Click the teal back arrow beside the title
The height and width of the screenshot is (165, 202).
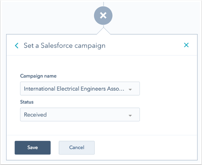point(17,46)
